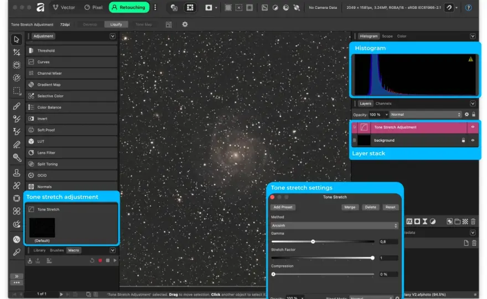Select the Move tool arrow
The height and width of the screenshot is (299, 487).
[x=17, y=39]
